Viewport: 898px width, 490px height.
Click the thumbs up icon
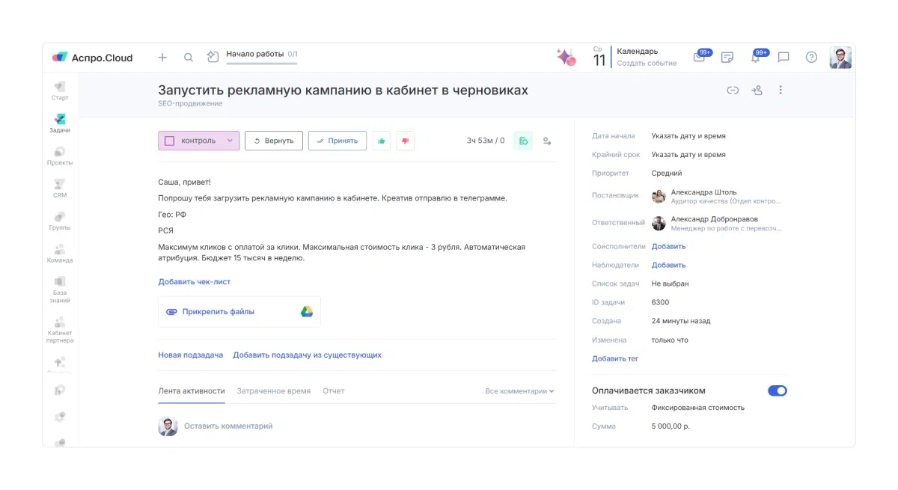[382, 141]
